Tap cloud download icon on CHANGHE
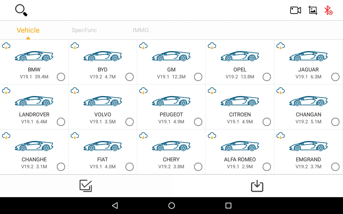This screenshot has height=214, width=343. tap(6, 136)
